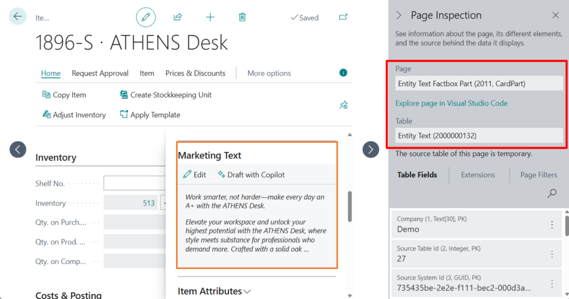Go to the next record arrow
The height and width of the screenshot is (299, 569).
pos(371,149)
